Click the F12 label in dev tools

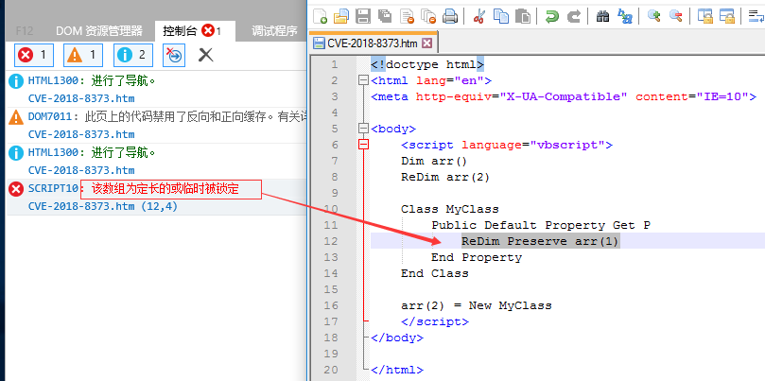[x=25, y=31]
